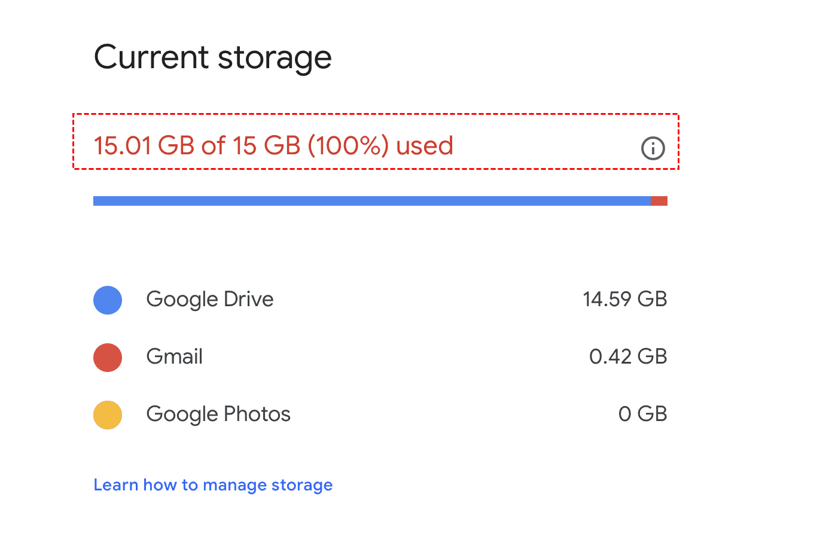Screen dimensions: 829x555
Task: Click the word used in the summary
Action: [x=425, y=146]
